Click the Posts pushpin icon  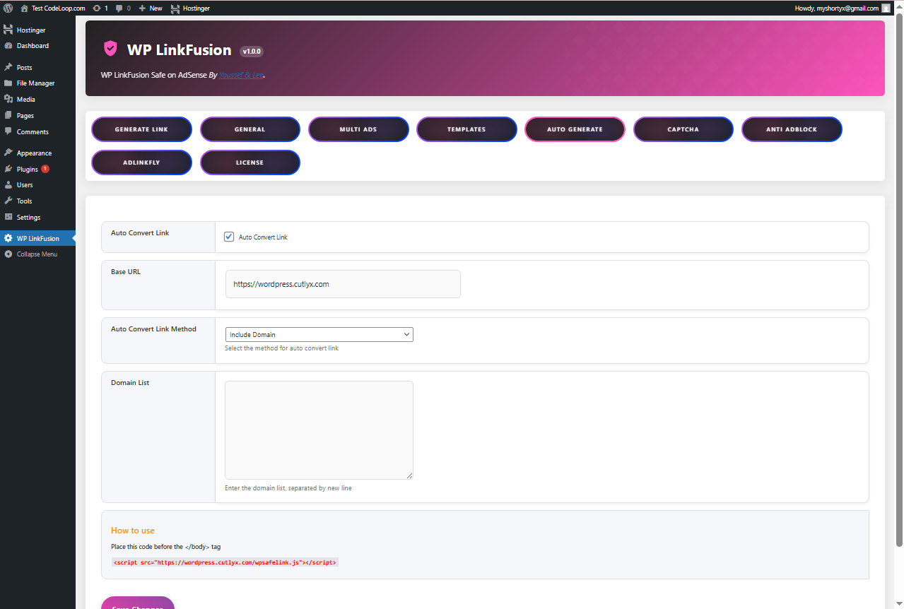click(8, 67)
